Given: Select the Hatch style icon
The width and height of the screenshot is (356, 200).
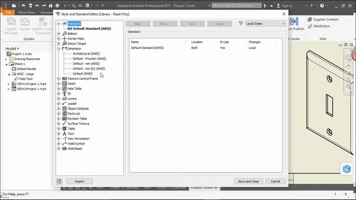Looking at the screenshot, I should [x=65, y=83].
